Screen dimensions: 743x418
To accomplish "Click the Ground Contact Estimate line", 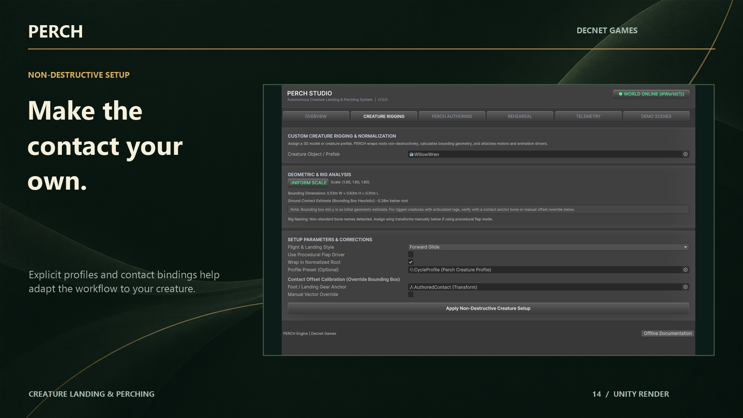I will tap(348, 201).
